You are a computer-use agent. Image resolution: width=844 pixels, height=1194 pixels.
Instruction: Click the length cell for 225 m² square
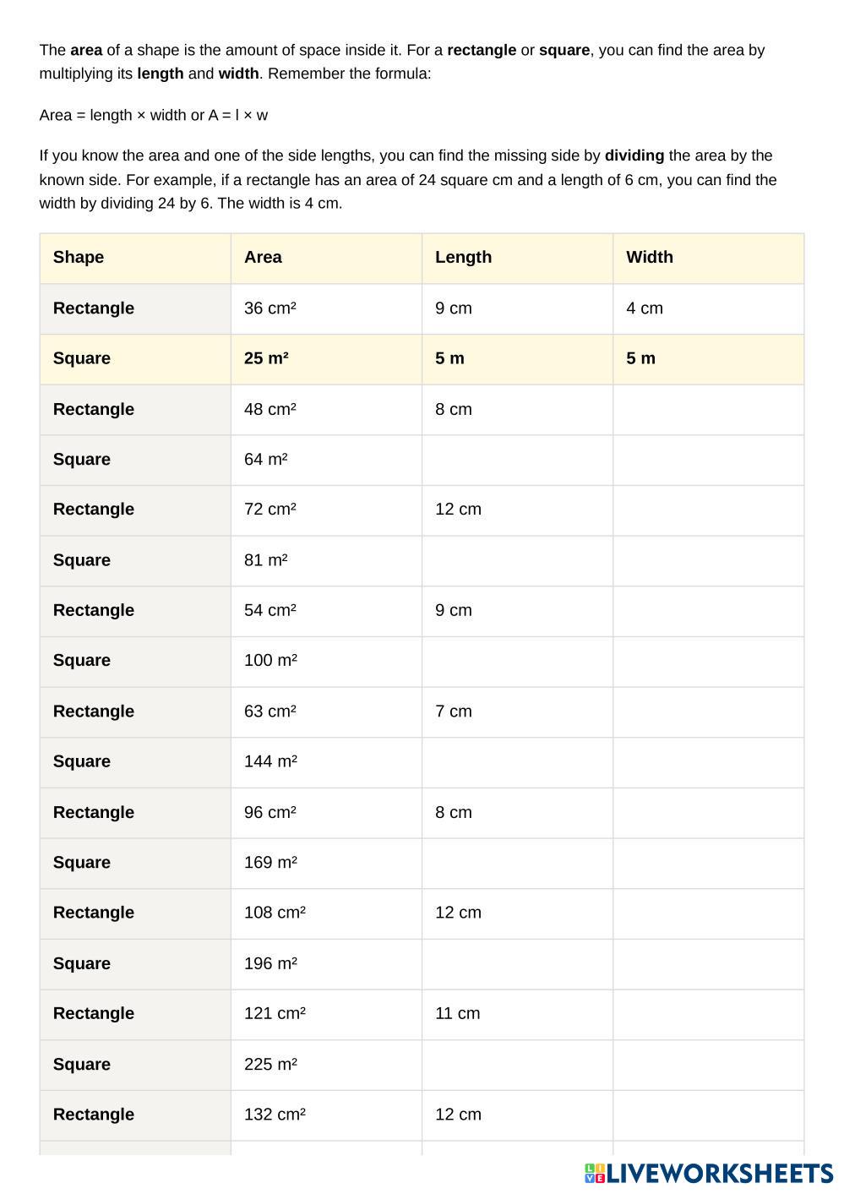click(517, 1065)
